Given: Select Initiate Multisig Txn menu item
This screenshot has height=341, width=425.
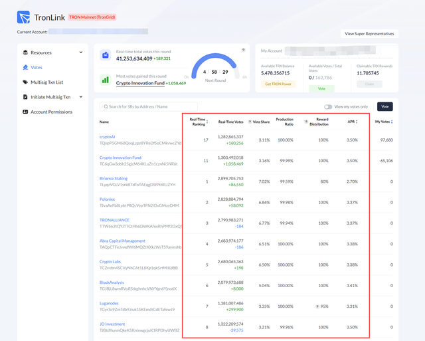Looking at the screenshot, I should tap(50, 97).
